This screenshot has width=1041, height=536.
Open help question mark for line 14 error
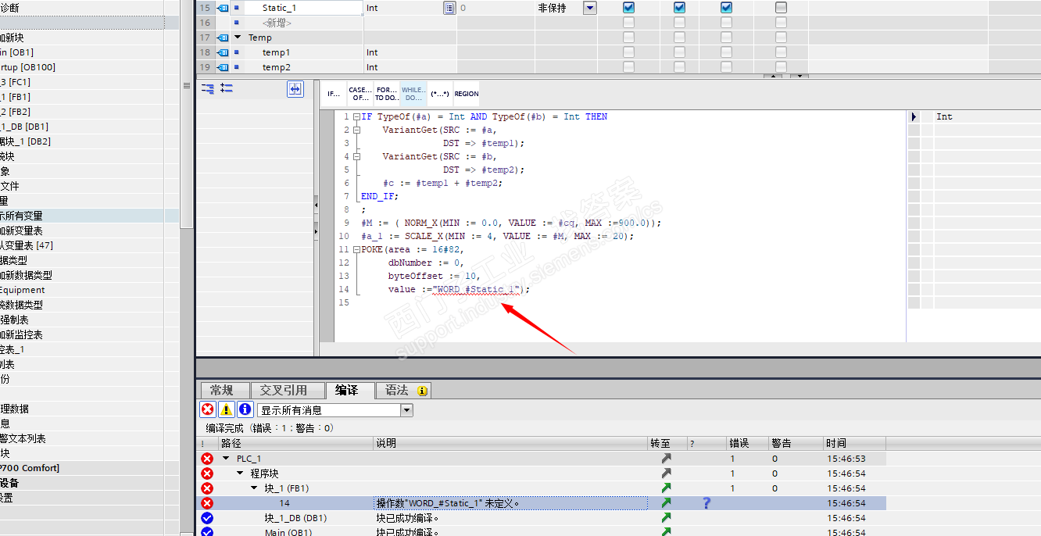click(x=707, y=503)
